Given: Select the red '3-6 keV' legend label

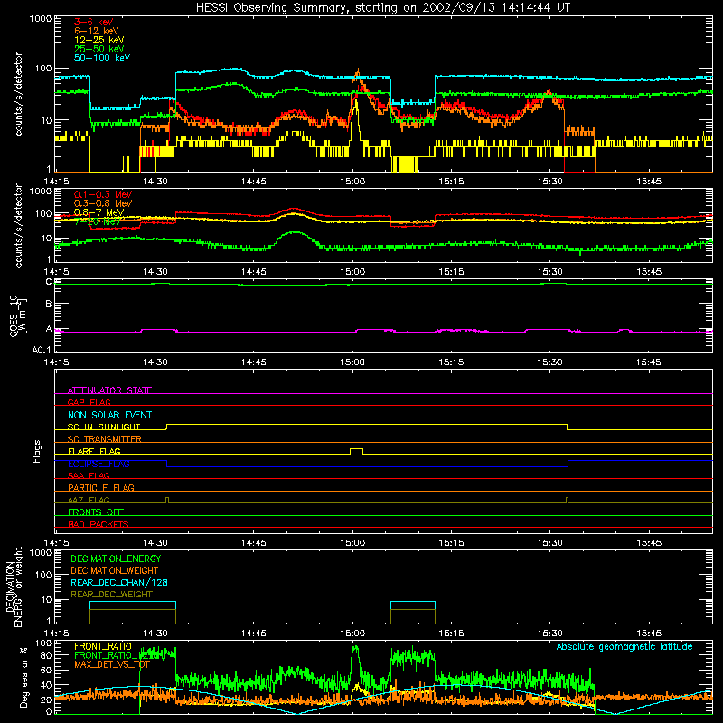Looking at the screenshot, I should point(94,22).
